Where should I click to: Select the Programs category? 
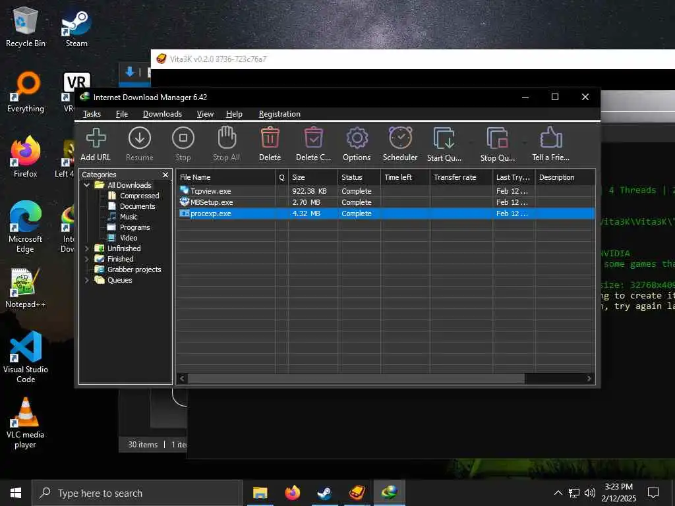pos(134,227)
